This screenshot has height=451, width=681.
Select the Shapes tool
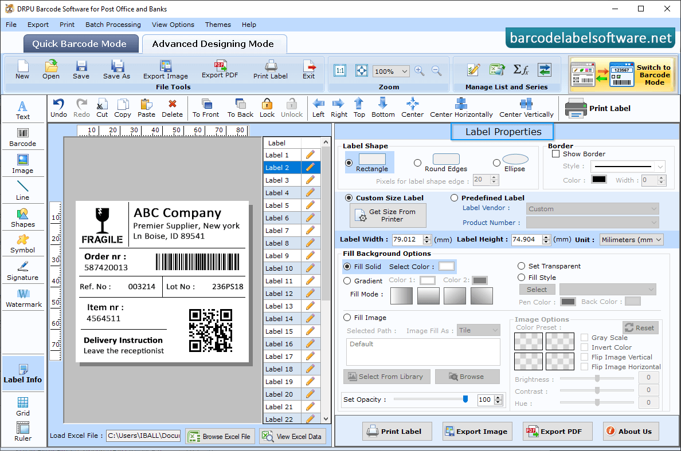(x=22, y=217)
